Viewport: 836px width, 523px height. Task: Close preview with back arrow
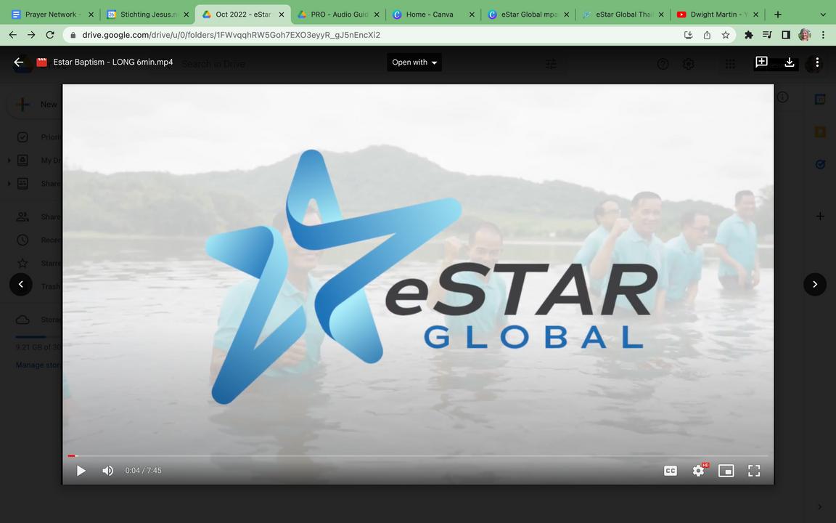[19, 62]
